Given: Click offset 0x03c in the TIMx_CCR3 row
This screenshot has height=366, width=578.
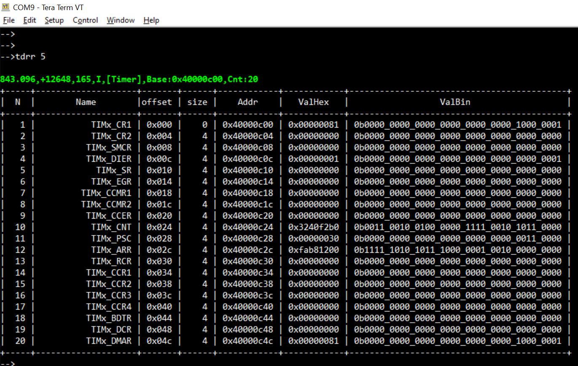Looking at the screenshot, I should pyautogui.click(x=159, y=295).
